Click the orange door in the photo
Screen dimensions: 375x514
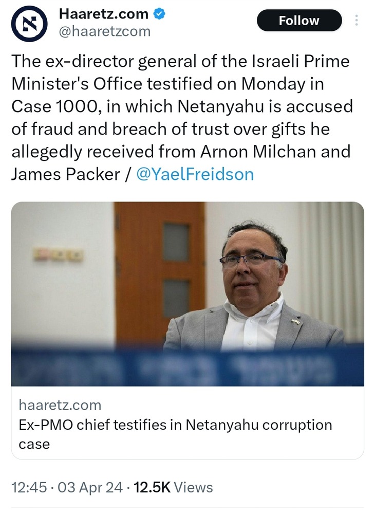159,267
